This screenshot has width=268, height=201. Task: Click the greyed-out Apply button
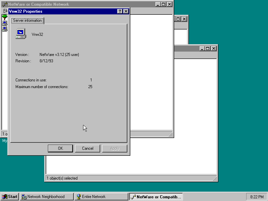pos(115,148)
